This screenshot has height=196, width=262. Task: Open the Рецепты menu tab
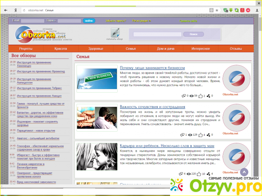26,49
